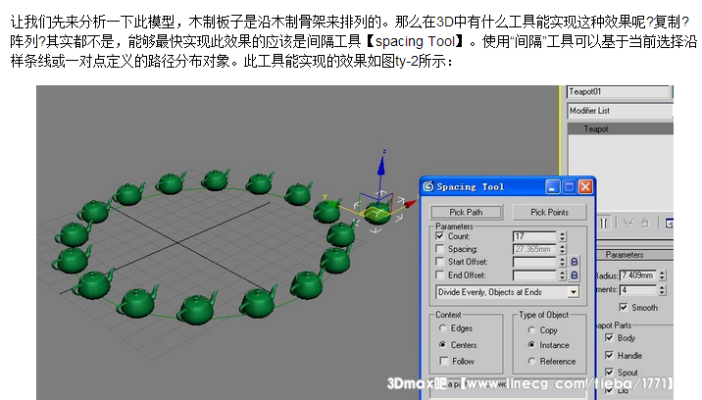Click the Segments field showing 4

coord(638,290)
